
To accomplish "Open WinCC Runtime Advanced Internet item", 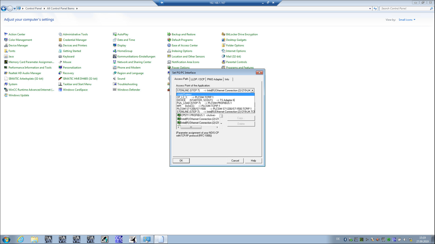I will [29, 90].
